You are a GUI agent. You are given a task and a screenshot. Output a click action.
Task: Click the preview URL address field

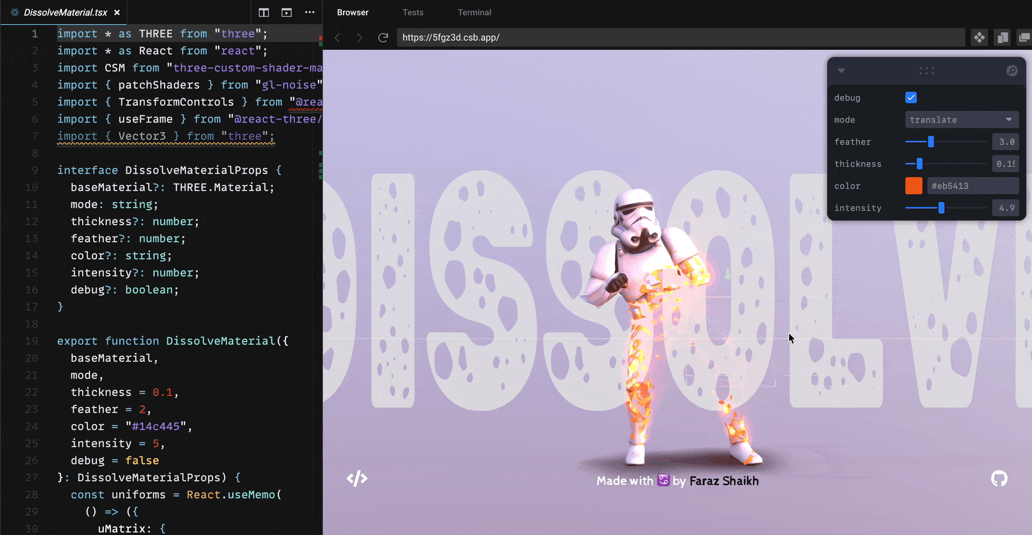coord(680,38)
